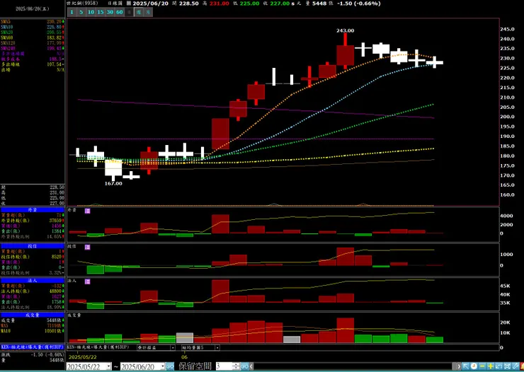Viewport: 524px width, 372px height.
Task: Open the purple settings icon in 外資 panel
Action: pos(87,211)
